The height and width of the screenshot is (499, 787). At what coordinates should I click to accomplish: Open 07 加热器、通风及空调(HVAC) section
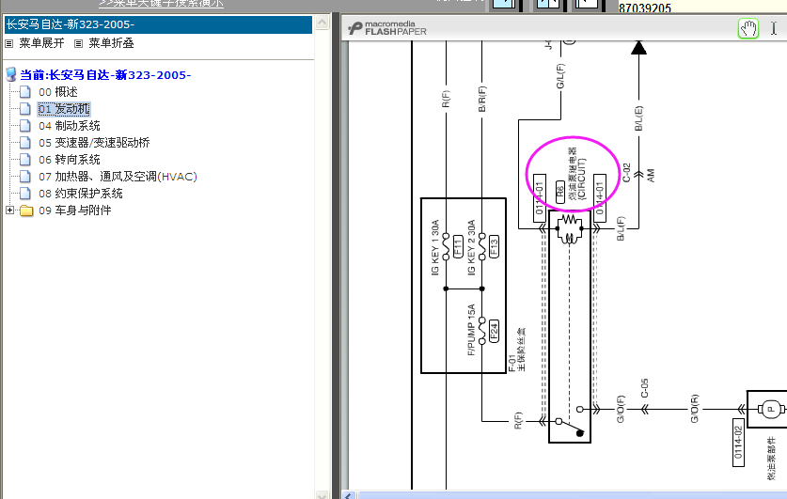tap(118, 177)
